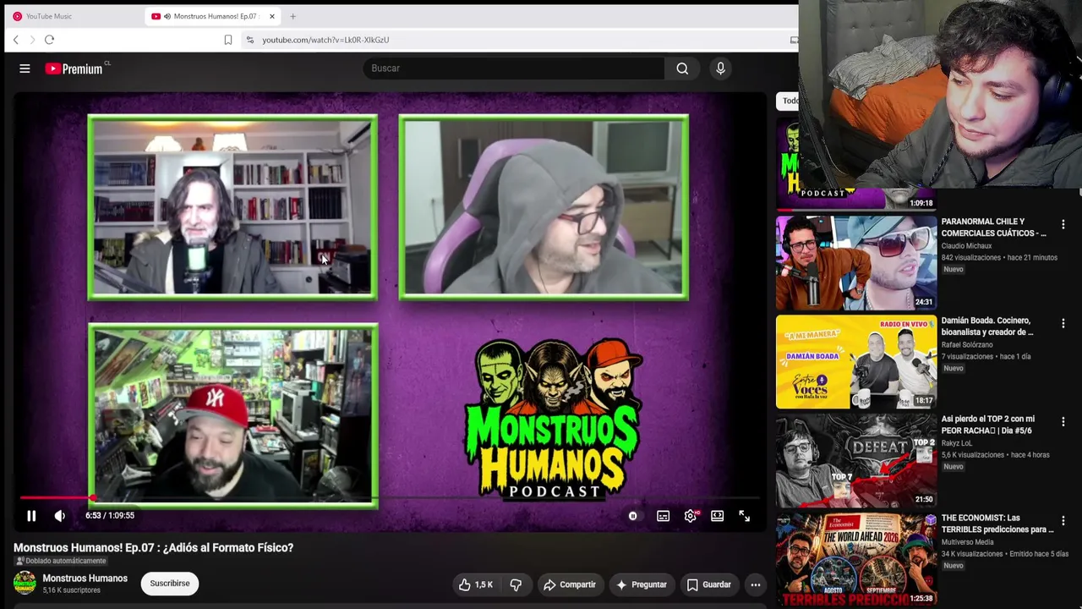Play The World Ahead 2026 thumbnail (1:25:38)
Image resolution: width=1082 pixels, height=609 pixels.
tap(856, 559)
